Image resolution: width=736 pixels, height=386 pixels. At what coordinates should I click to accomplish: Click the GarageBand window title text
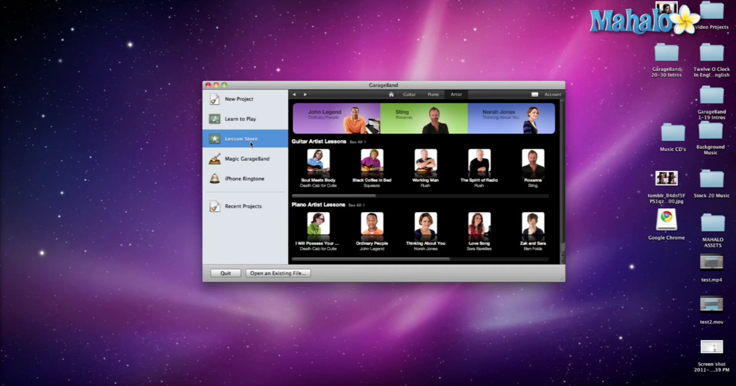(383, 85)
